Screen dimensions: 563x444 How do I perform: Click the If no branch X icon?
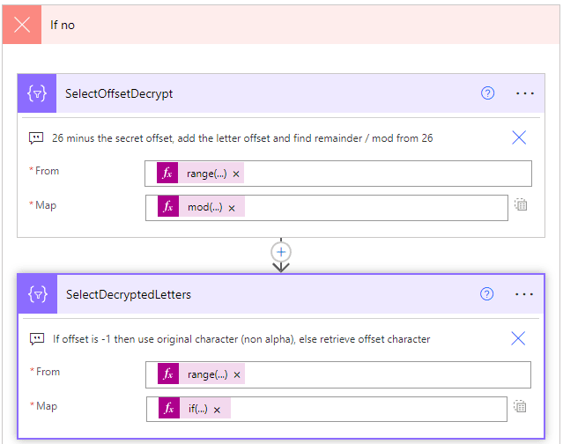point(22,25)
